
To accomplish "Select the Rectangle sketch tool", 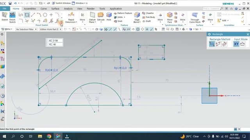I will click(27, 15).
